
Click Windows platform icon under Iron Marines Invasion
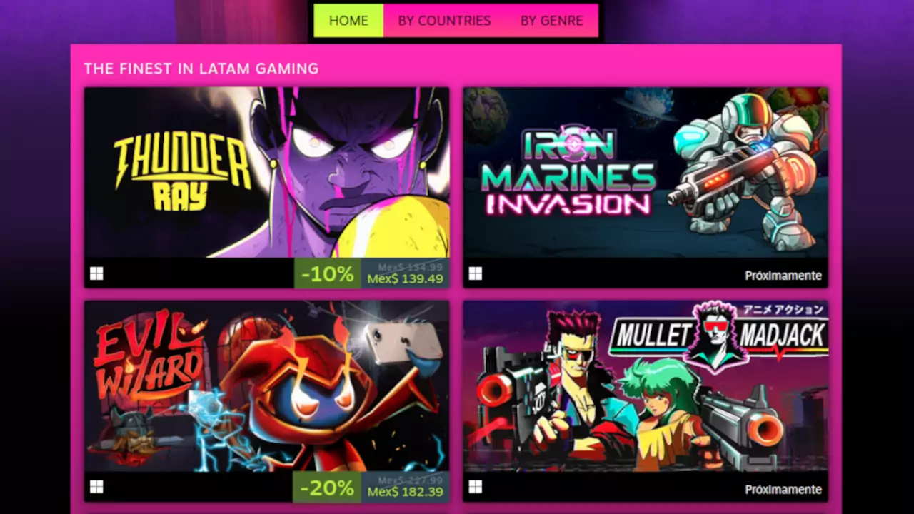coord(475,273)
